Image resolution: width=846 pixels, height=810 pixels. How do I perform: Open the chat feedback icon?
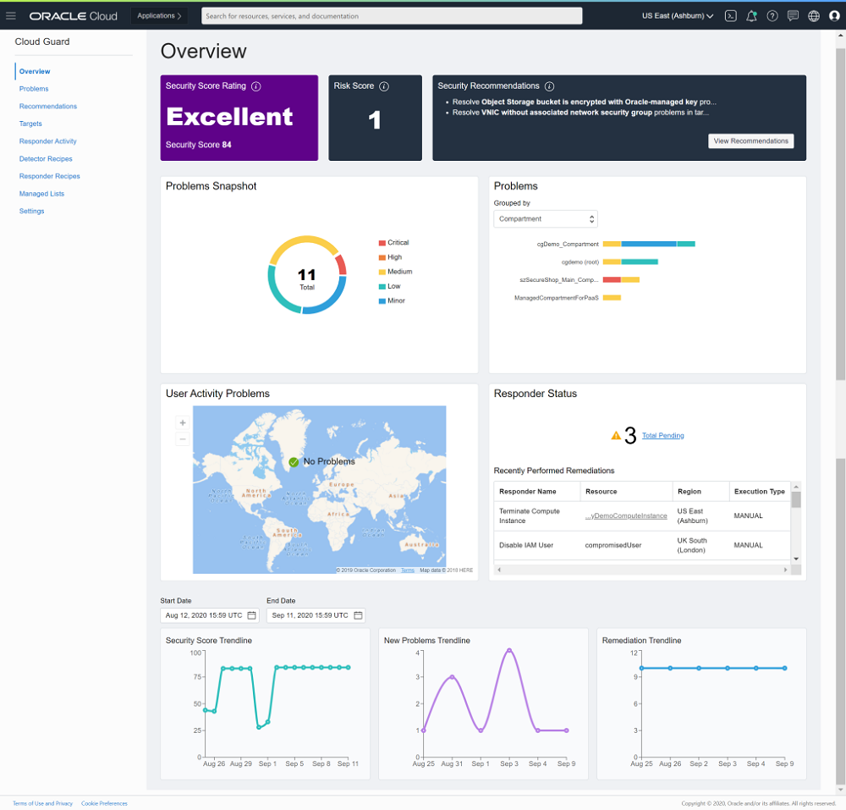(793, 15)
